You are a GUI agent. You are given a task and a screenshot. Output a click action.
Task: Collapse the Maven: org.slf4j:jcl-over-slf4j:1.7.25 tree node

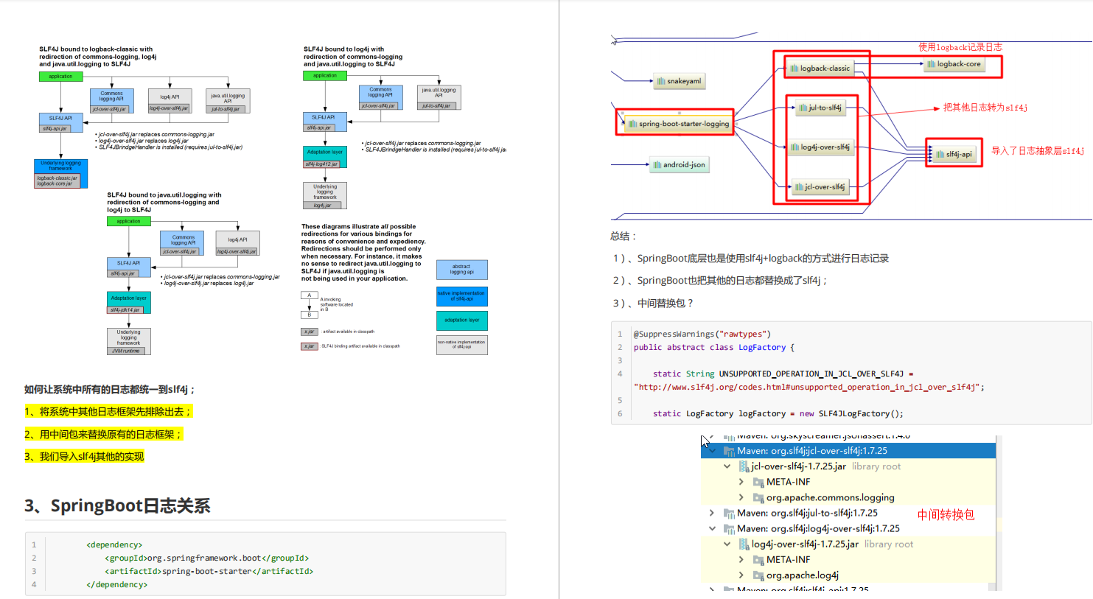pyautogui.click(x=712, y=451)
